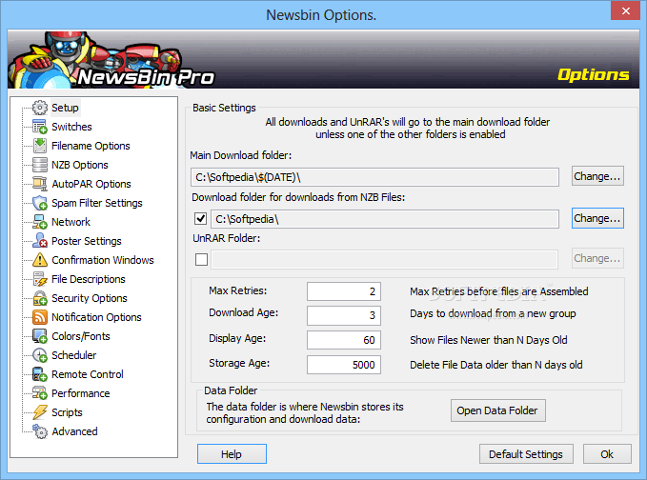Select Colors/Fonts in the tree
Screen dimensions: 647x480
[x=81, y=336]
